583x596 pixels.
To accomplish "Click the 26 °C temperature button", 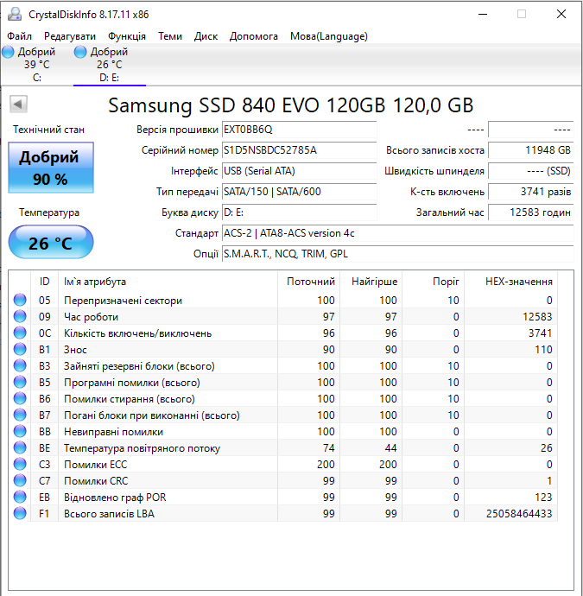I will coord(51,242).
